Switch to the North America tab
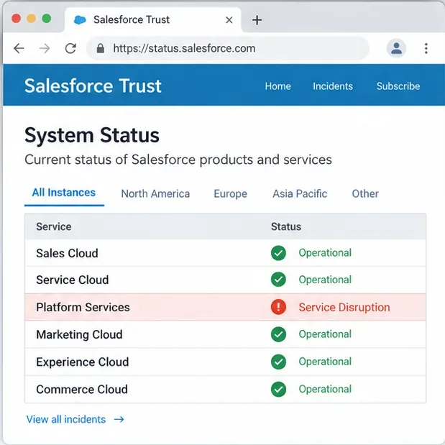This screenshot has width=445, height=445. coord(155,194)
